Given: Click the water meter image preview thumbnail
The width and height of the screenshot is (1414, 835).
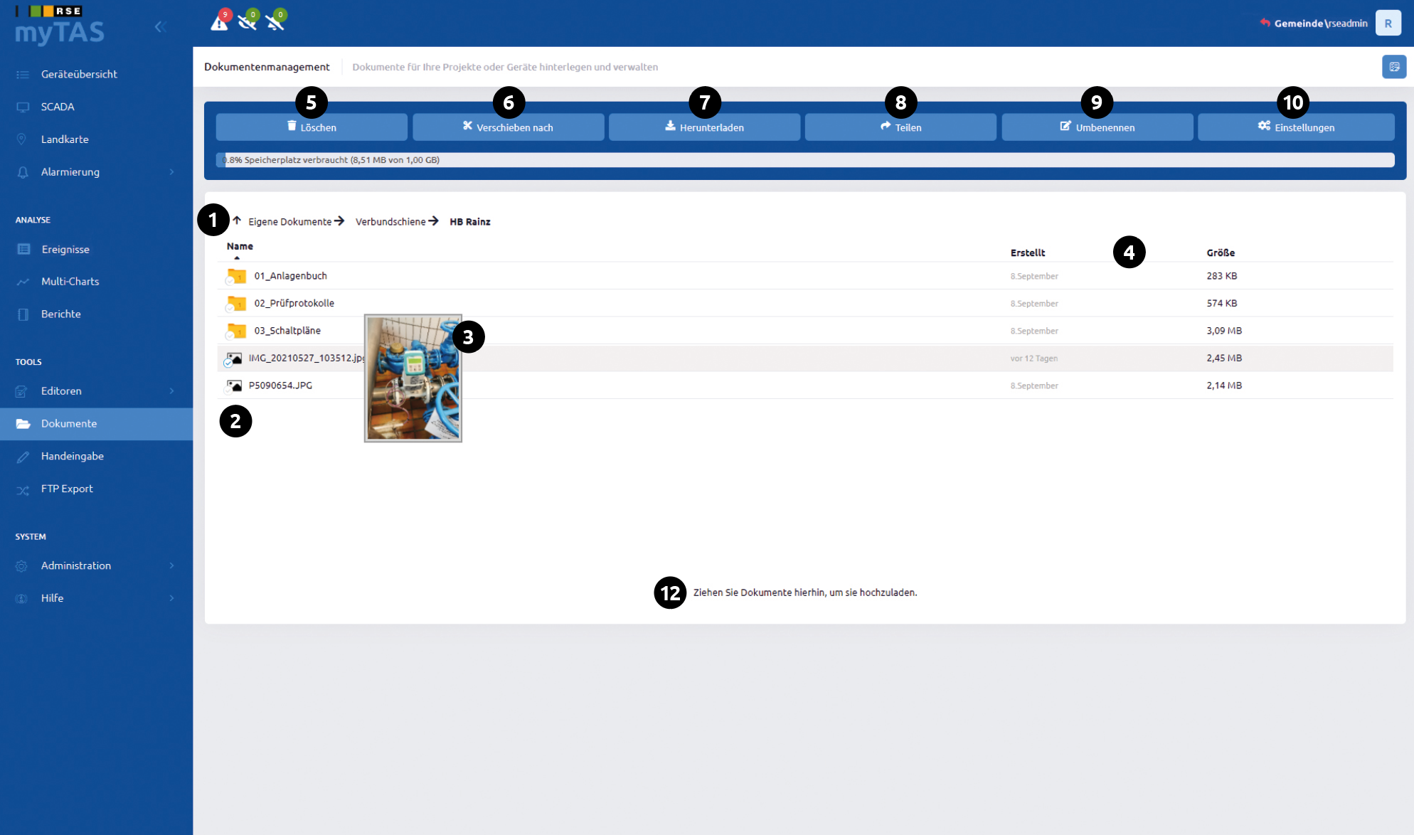Looking at the screenshot, I should pyautogui.click(x=413, y=378).
